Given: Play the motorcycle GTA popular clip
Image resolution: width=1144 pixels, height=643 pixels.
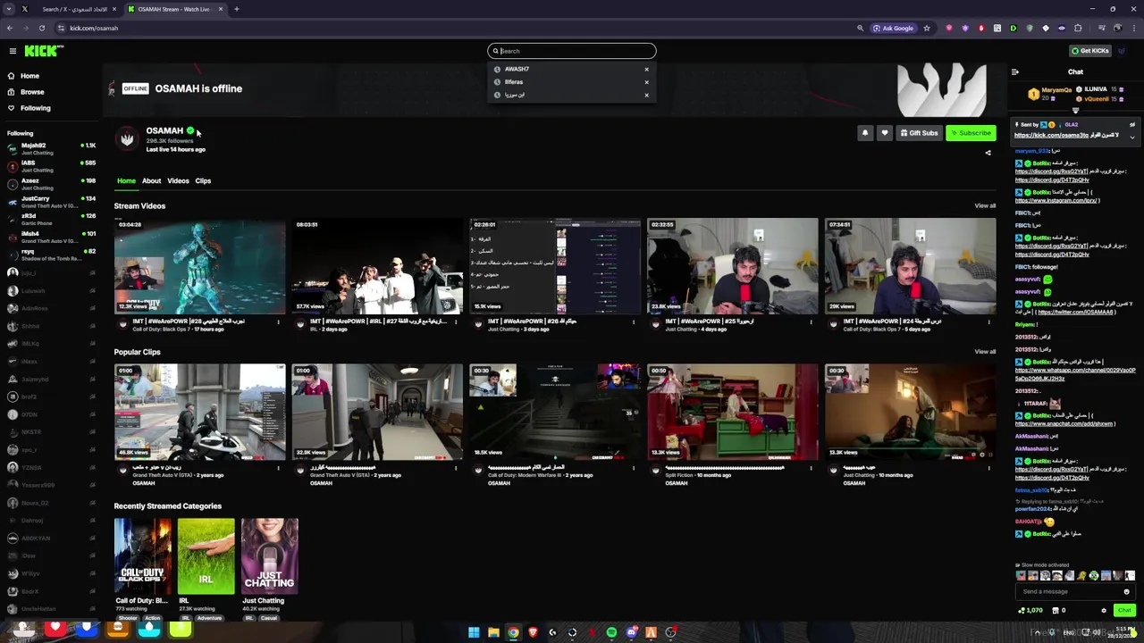Looking at the screenshot, I should tap(199, 412).
